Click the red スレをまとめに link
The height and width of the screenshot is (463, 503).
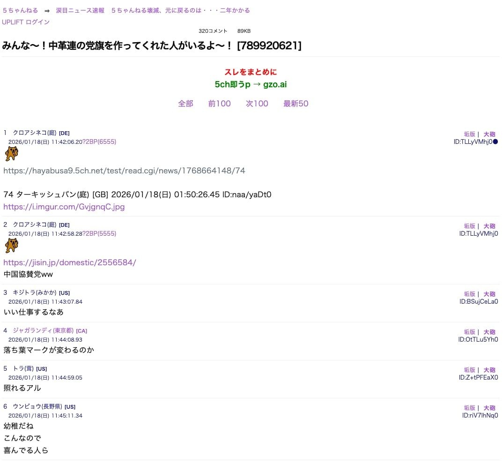point(251,72)
